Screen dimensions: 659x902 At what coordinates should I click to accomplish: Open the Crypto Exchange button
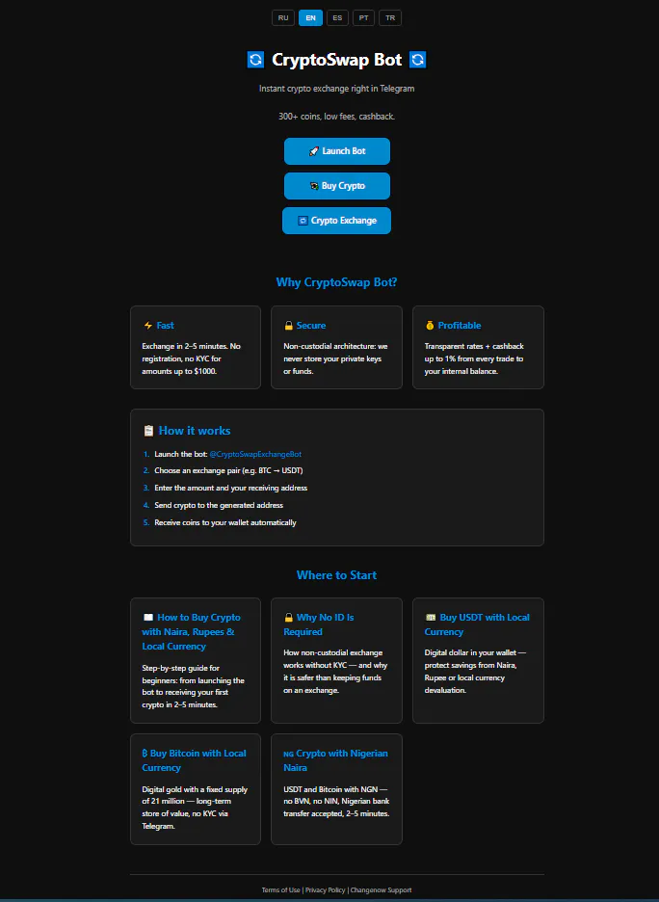tap(337, 221)
